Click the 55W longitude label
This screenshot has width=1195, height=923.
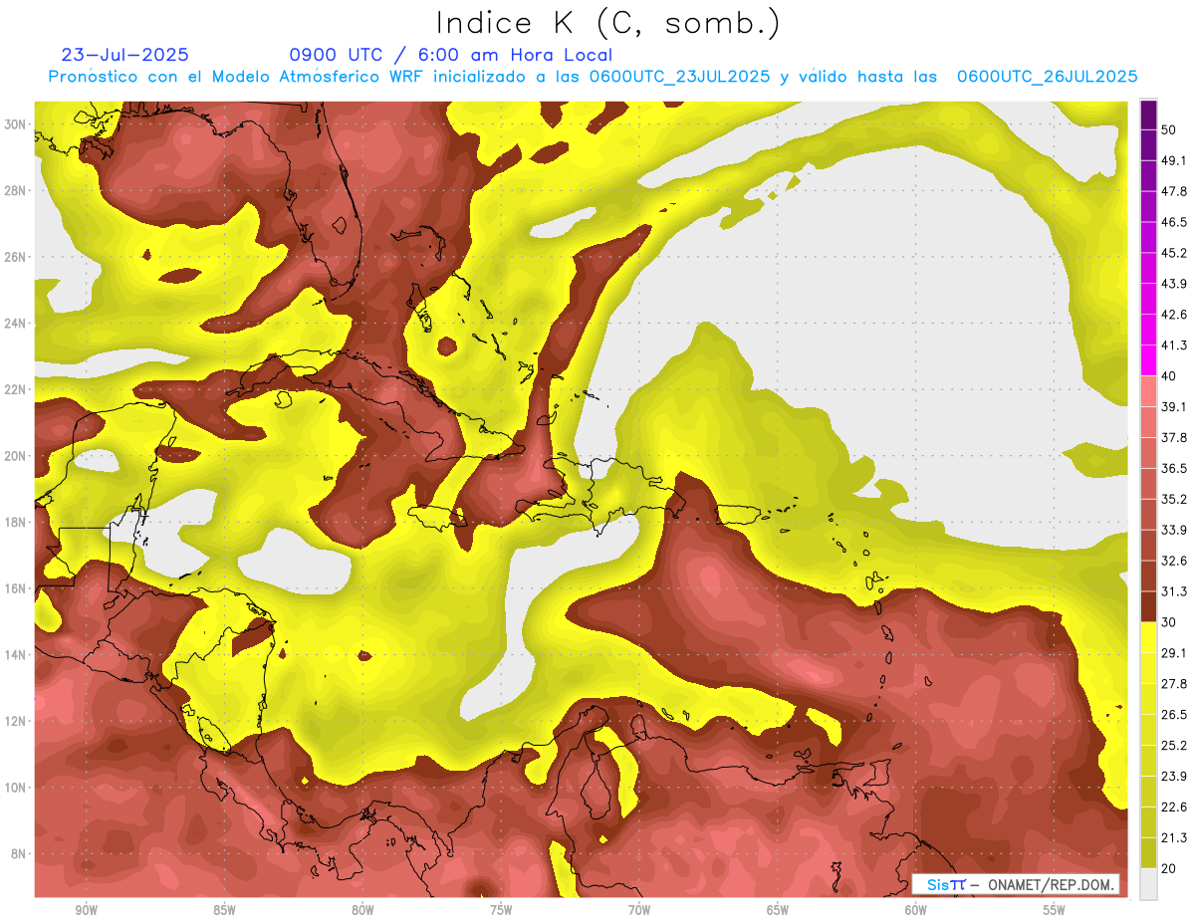click(1055, 910)
